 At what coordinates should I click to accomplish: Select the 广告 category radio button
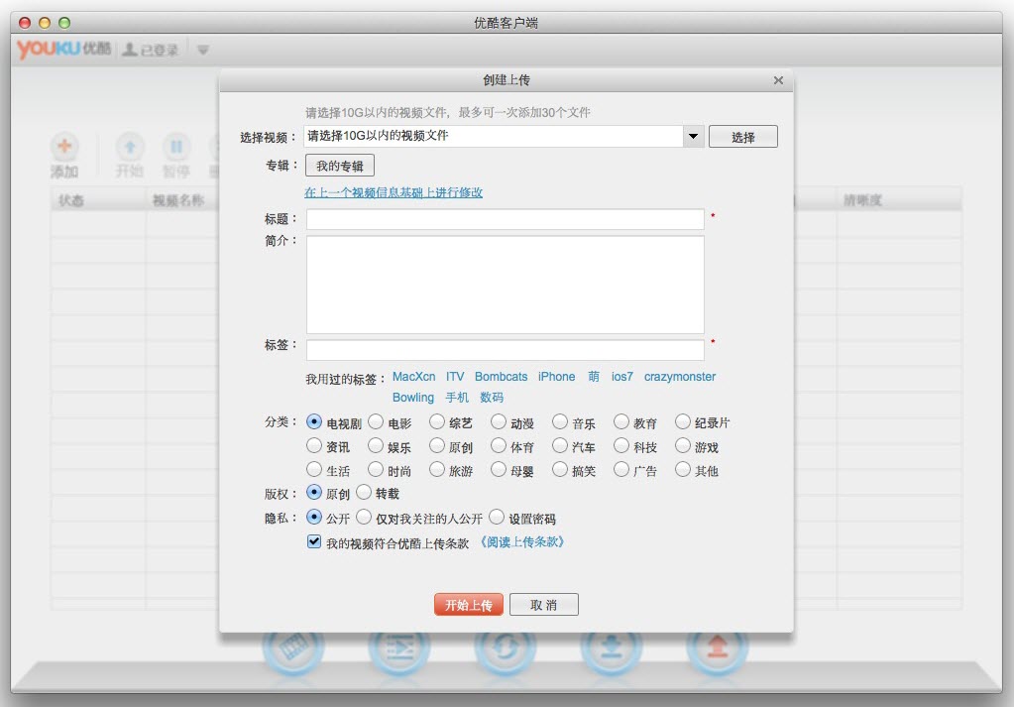[x=621, y=469]
